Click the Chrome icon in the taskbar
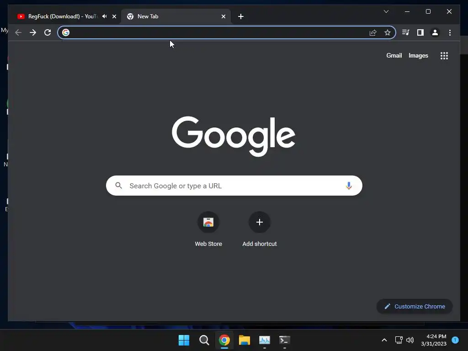 coord(224,340)
